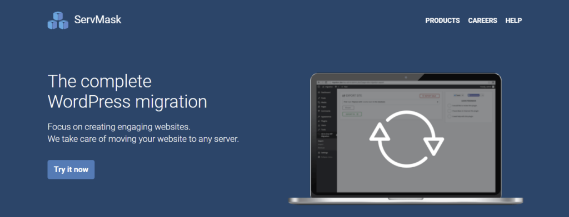Click the Try it now button
Viewport: 569px width, 217px height.
pos(71,169)
